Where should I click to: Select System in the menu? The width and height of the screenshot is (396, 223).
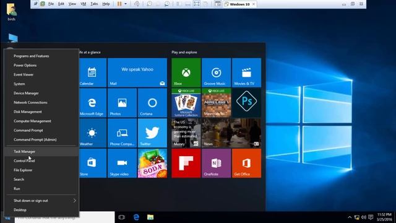(x=41, y=84)
